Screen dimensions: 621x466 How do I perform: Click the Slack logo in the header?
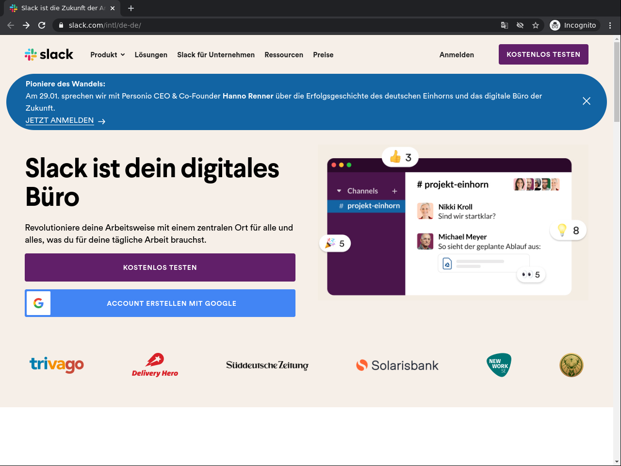(49, 54)
